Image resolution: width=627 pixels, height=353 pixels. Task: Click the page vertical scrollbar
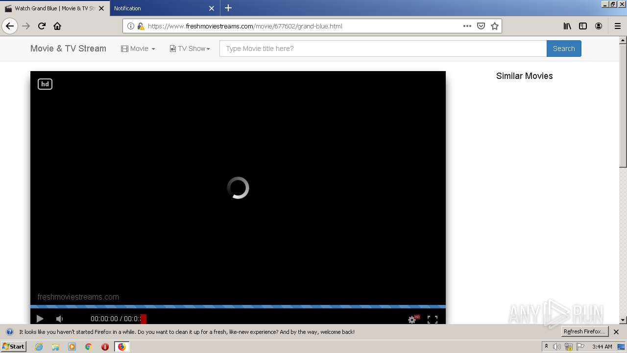coord(623,105)
